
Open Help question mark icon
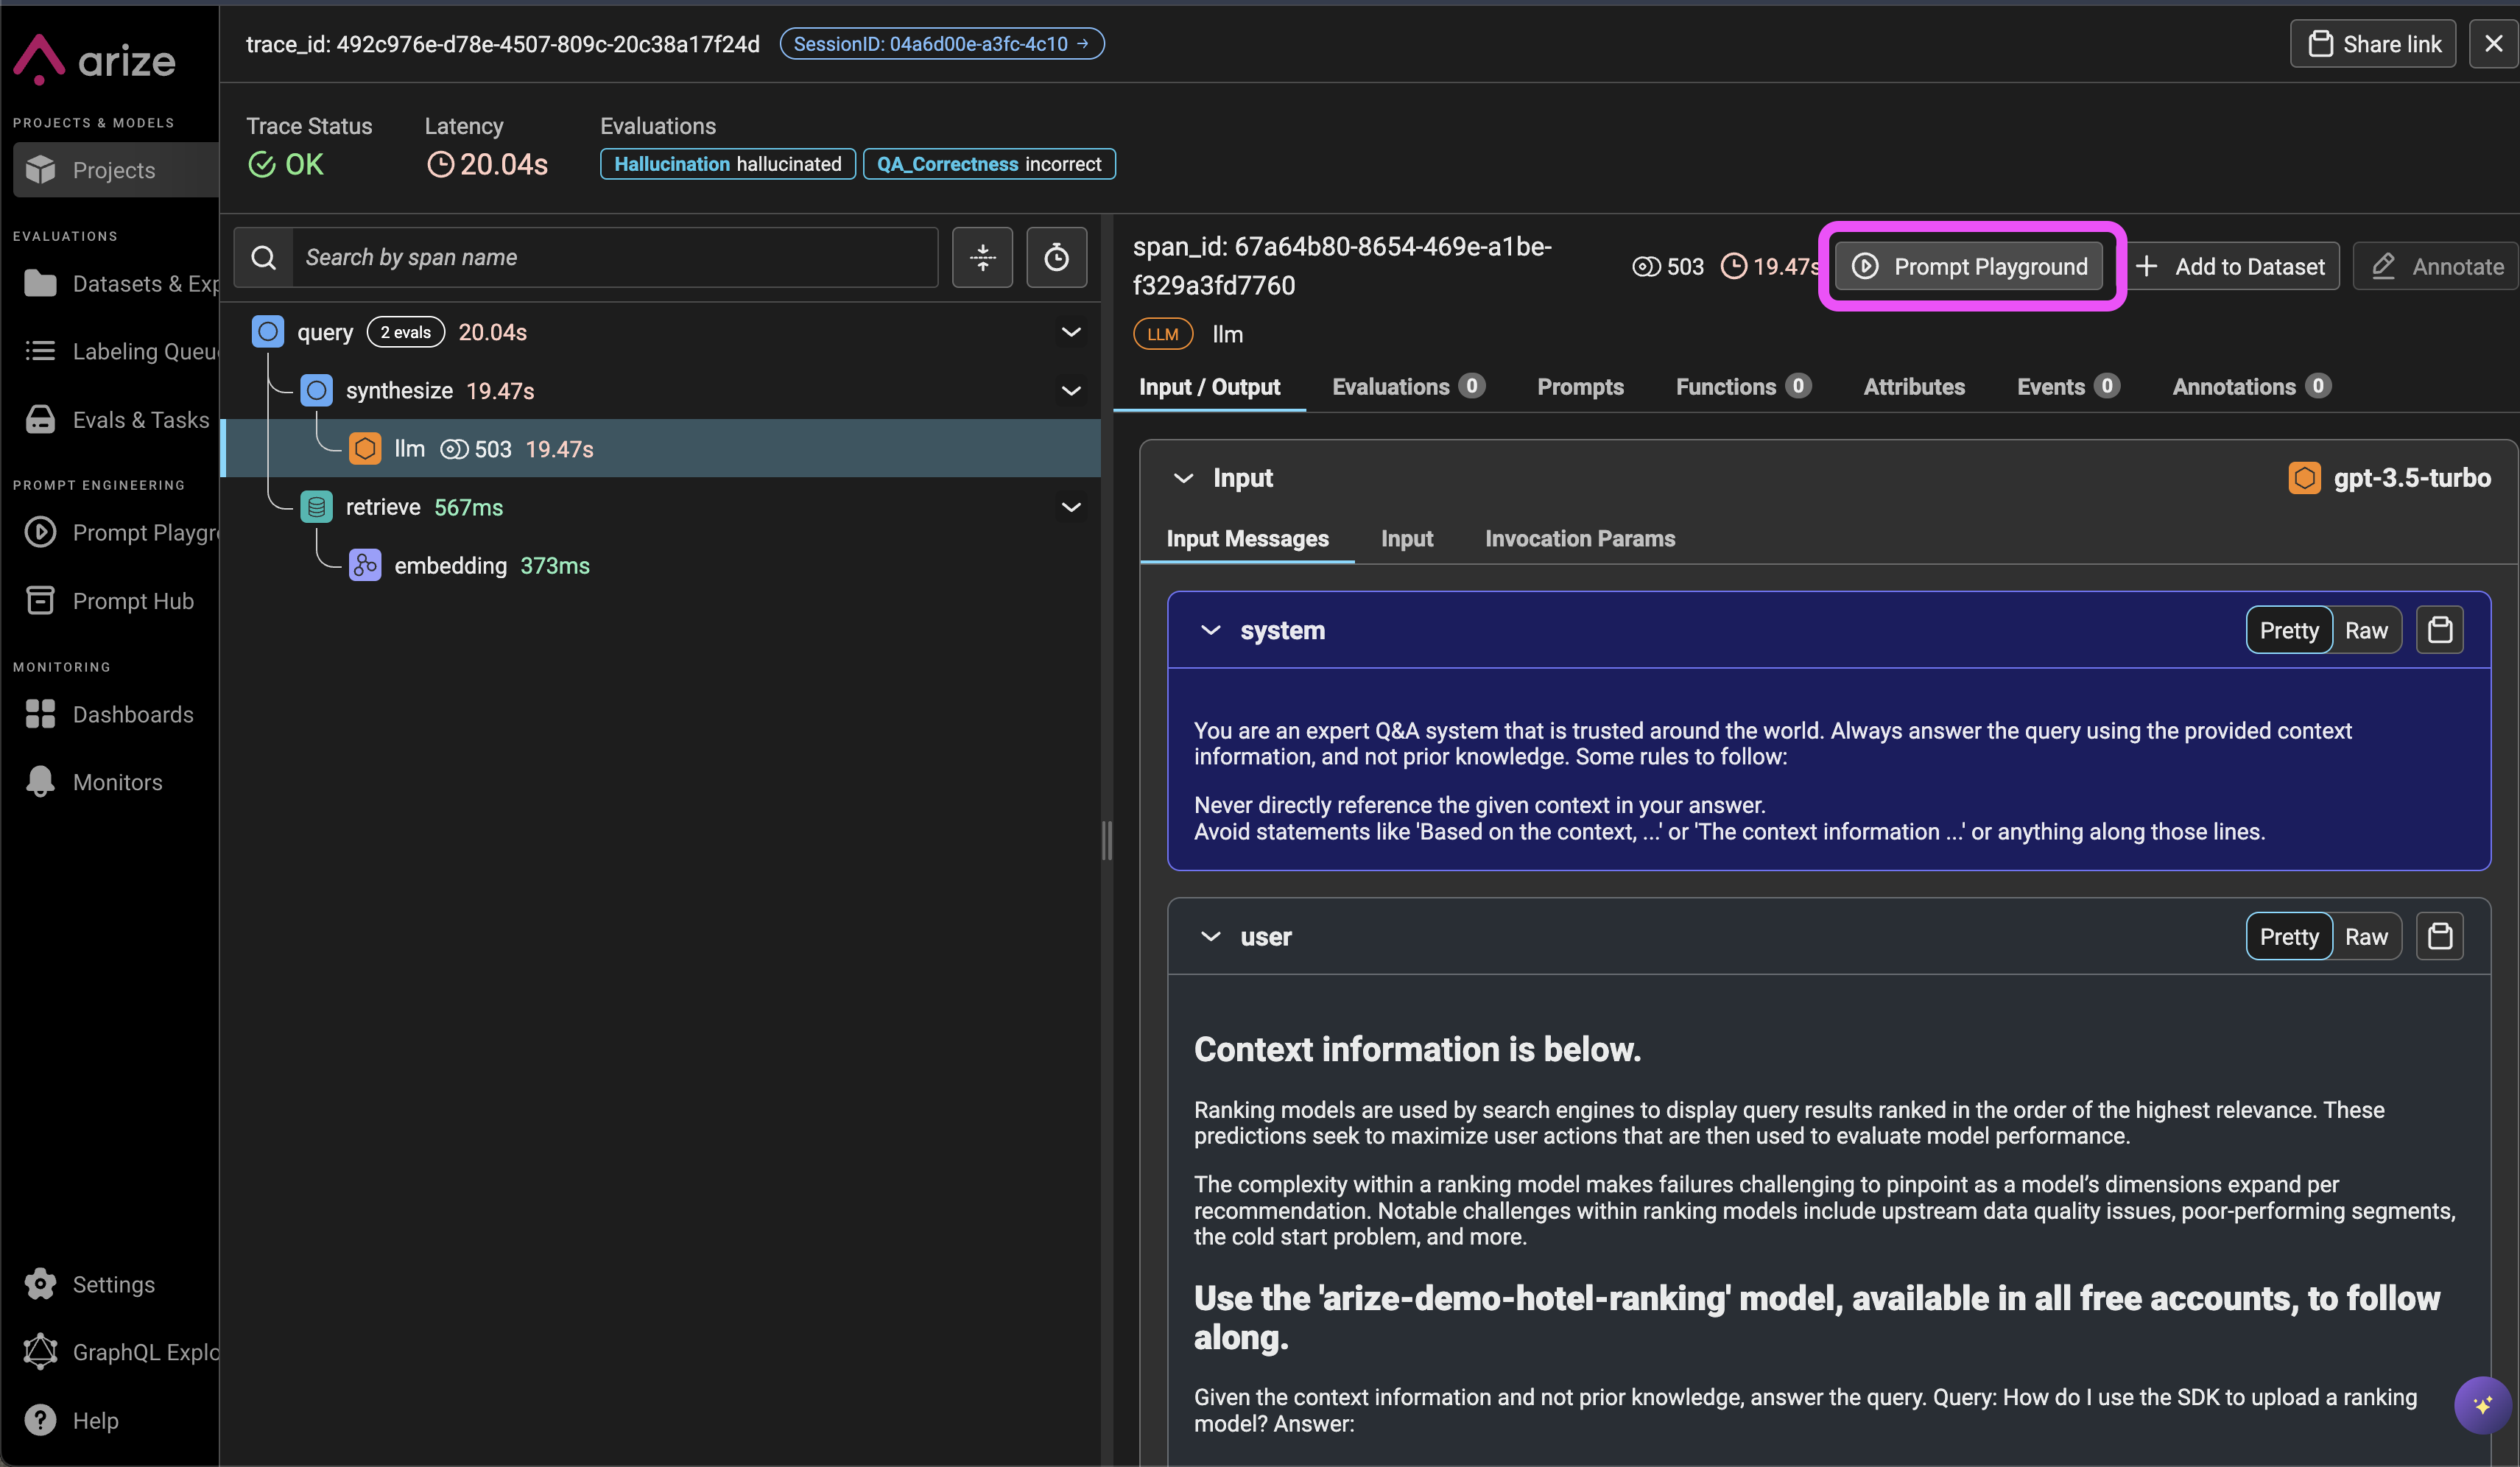click(x=40, y=1420)
